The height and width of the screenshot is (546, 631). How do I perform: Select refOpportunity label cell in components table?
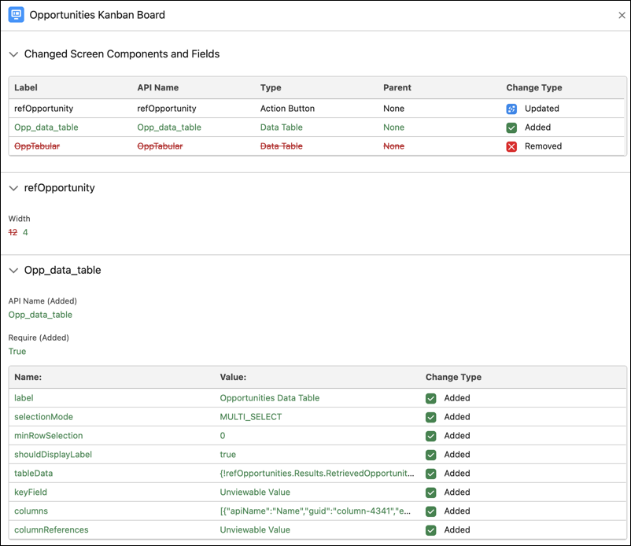point(43,109)
